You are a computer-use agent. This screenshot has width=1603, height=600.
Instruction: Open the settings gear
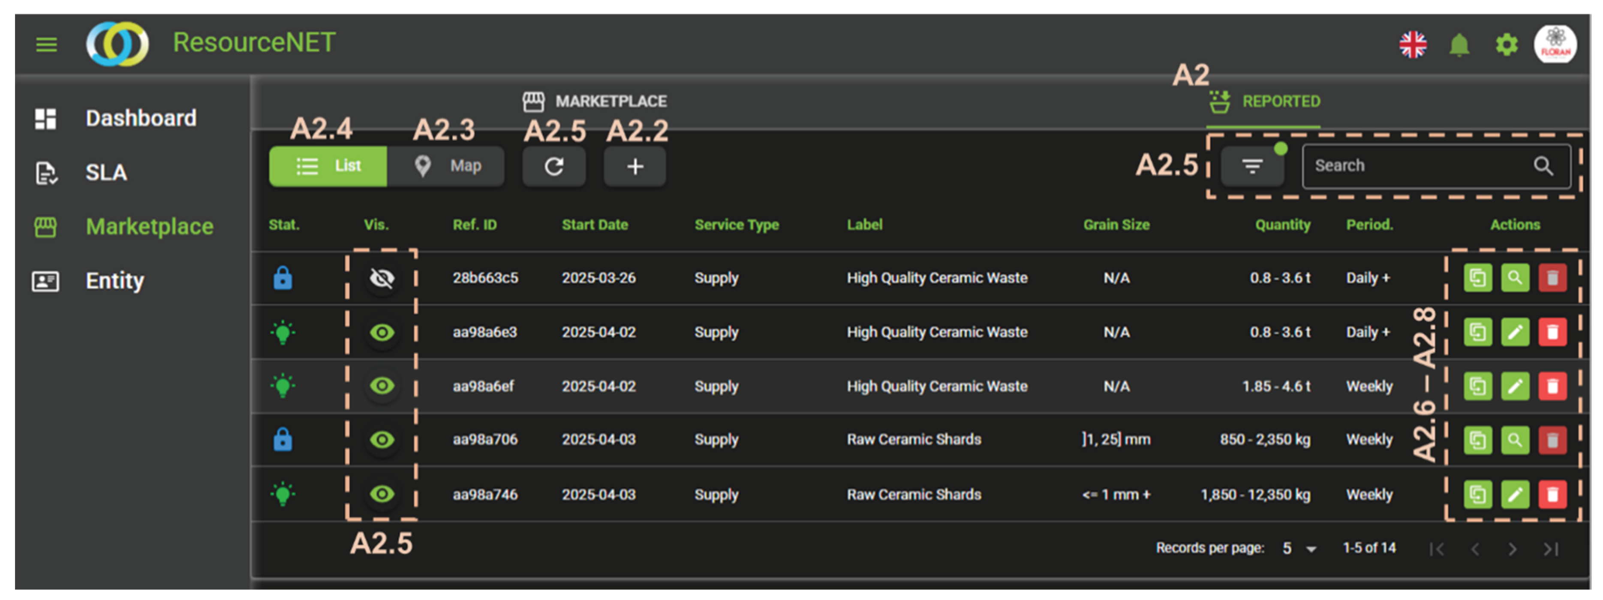1506,44
